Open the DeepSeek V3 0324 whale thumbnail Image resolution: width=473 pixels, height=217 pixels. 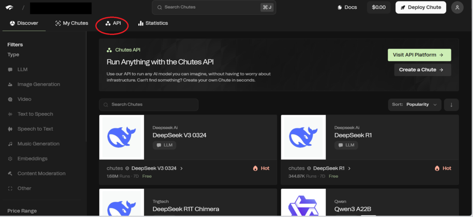click(121, 137)
